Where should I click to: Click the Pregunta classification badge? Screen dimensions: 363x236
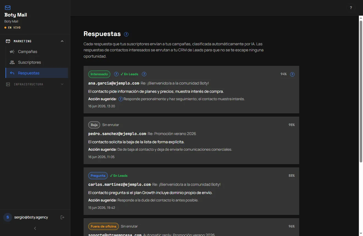[98, 176]
